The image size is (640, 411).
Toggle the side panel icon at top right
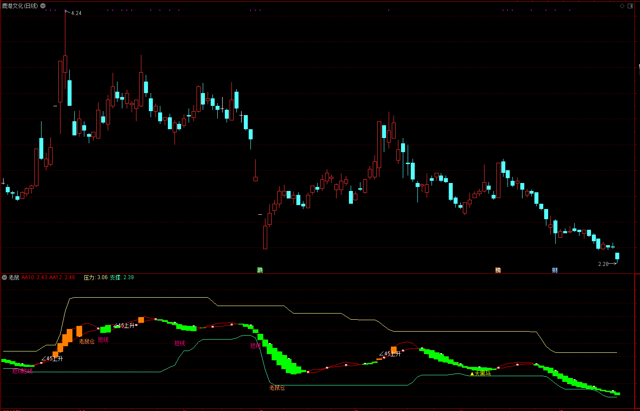click(x=629, y=6)
